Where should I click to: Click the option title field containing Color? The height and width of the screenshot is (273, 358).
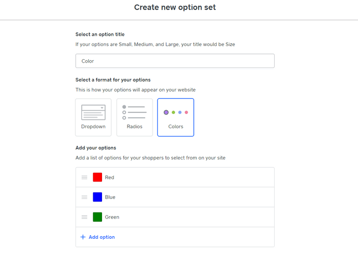pos(175,61)
